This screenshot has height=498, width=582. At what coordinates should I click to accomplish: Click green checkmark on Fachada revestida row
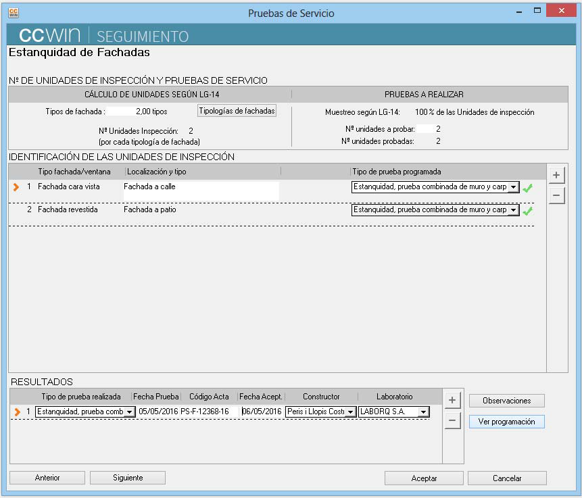(x=527, y=211)
